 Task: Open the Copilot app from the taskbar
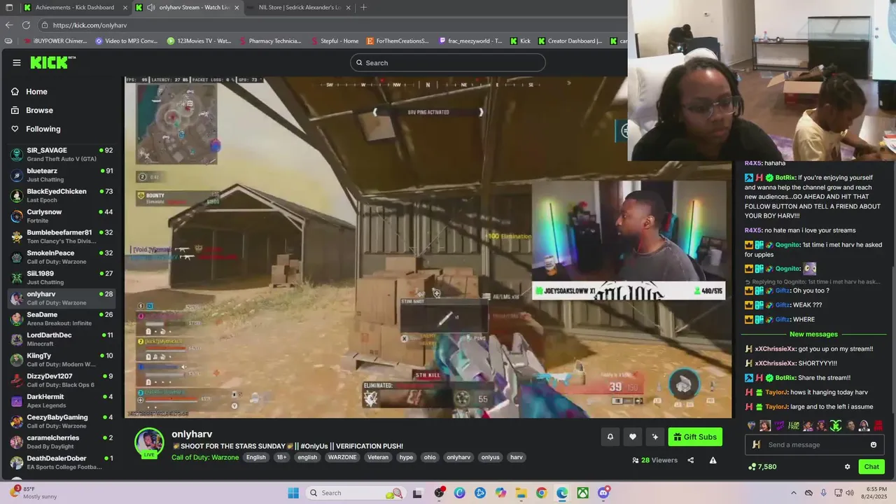(x=500, y=493)
